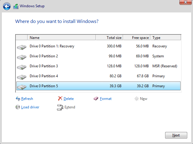Click the Load driver disc icon
This screenshot has width=193, height=144.
tap(18, 107)
